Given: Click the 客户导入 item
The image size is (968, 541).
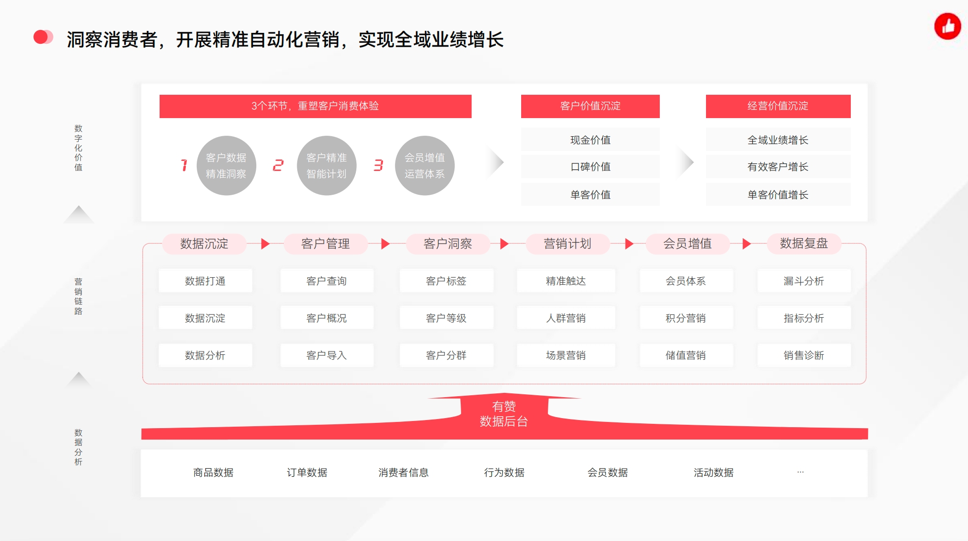Looking at the screenshot, I should (x=327, y=355).
